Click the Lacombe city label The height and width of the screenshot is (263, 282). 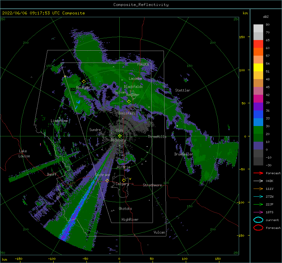click(x=135, y=78)
